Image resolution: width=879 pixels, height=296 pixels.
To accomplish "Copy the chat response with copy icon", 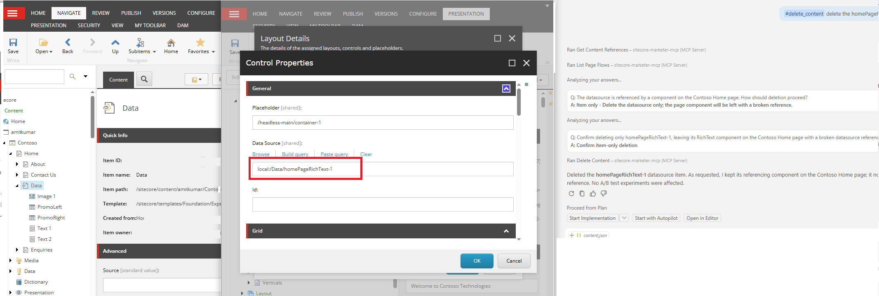I will tap(582, 193).
